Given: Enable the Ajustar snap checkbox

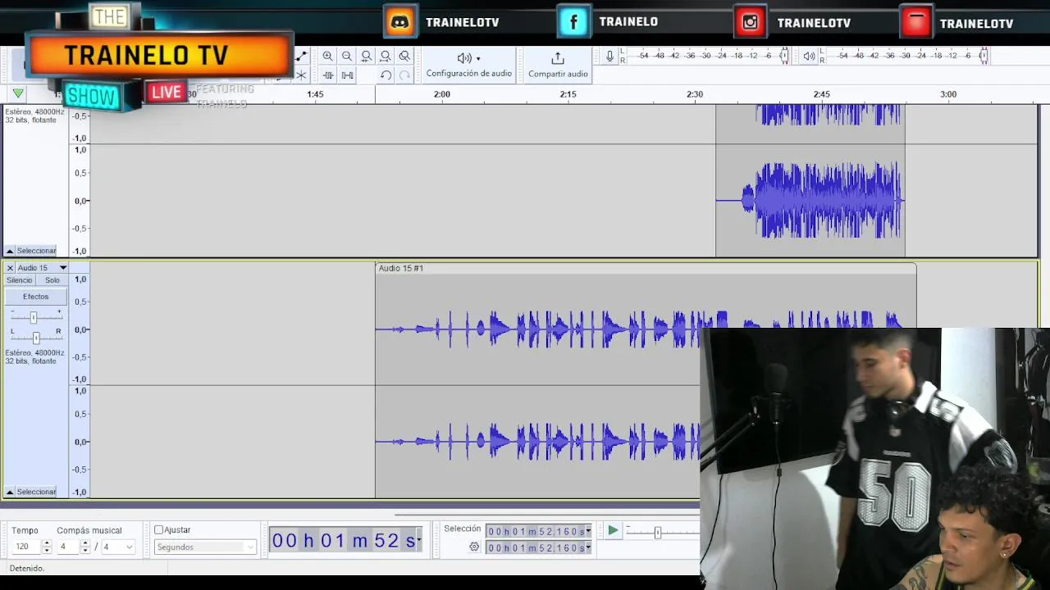Looking at the screenshot, I should 159,530.
